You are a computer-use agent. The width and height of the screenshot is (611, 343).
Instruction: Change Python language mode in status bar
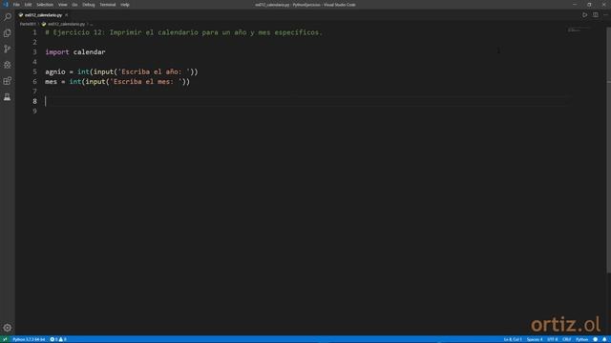pos(581,339)
